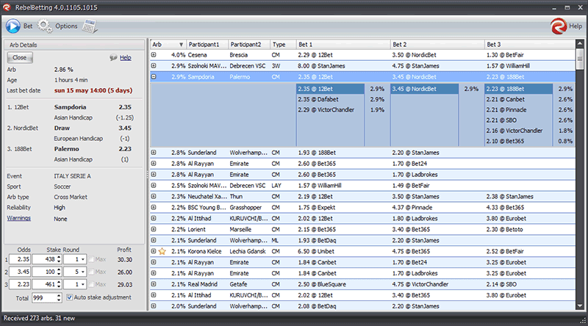Select the Szolnoki MAV LAY row
This screenshot has width=588, height=326.
(x=362, y=186)
